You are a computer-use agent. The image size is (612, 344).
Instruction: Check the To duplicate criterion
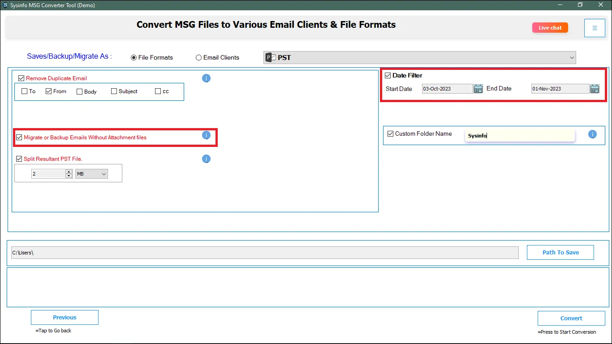point(24,91)
